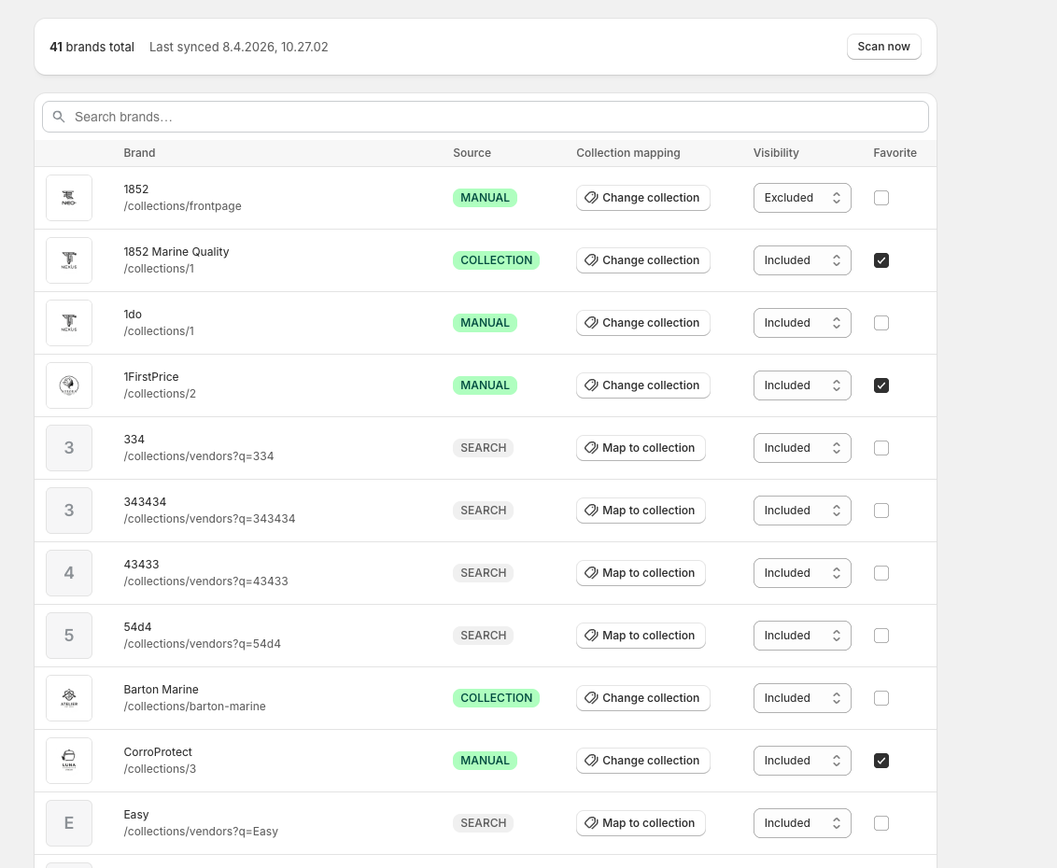Viewport: 1057px width, 868px height.
Task: Check favorite for 43433
Action: pos(881,573)
